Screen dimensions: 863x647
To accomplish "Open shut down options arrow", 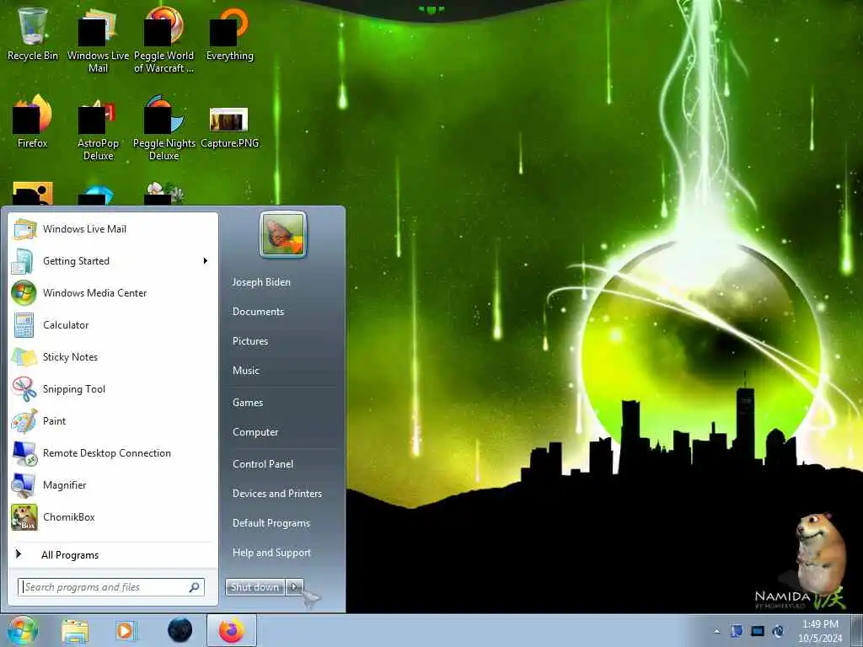I will point(294,587).
